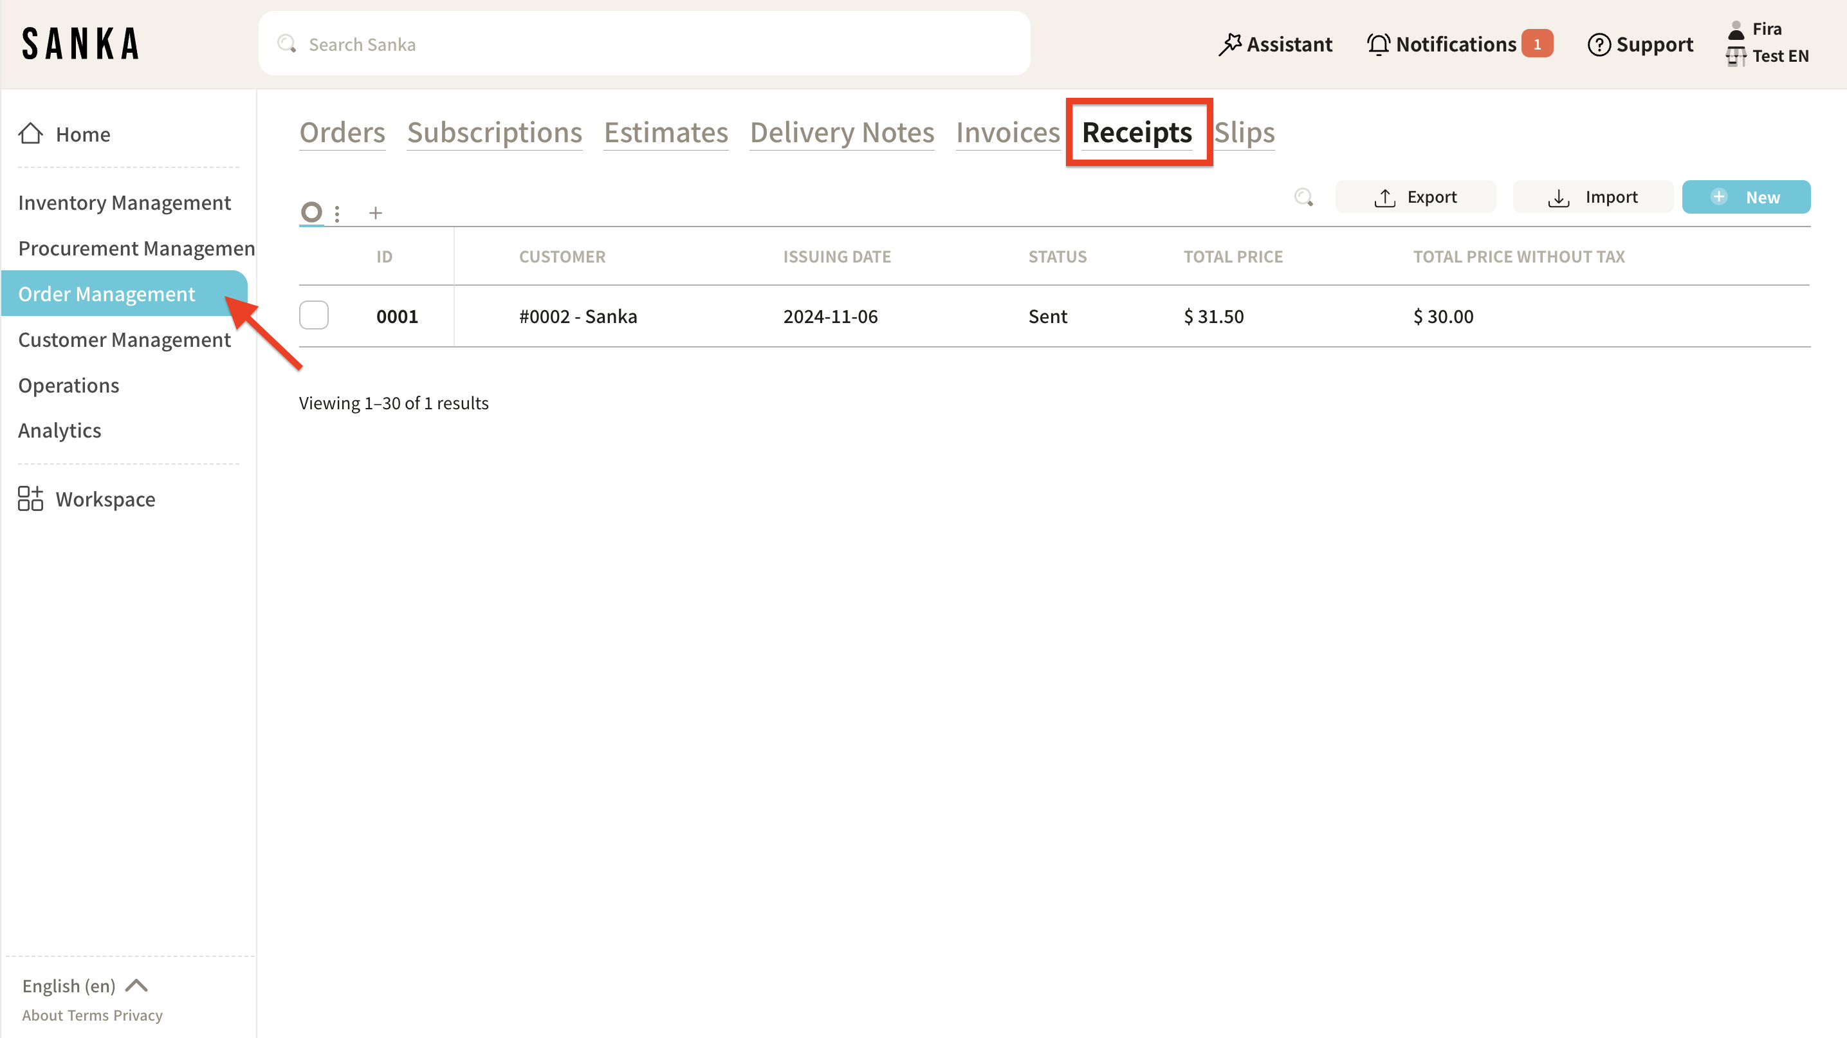
Task: Open the Privacy link in footer
Action: [138, 1015]
